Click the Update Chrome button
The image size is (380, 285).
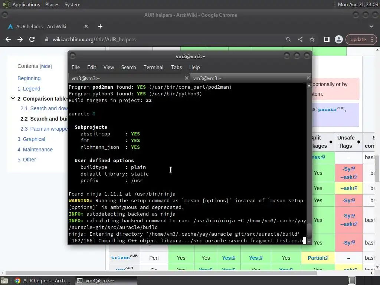click(x=358, y=39)
